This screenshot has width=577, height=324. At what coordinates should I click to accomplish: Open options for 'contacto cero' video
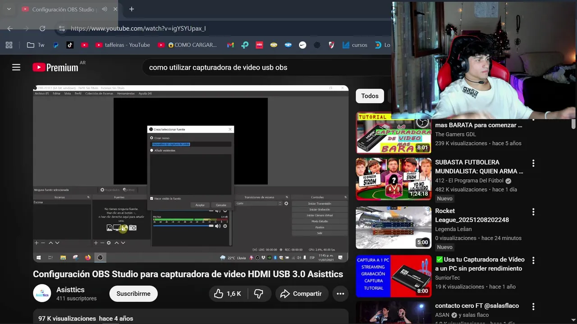pos(533,306)
